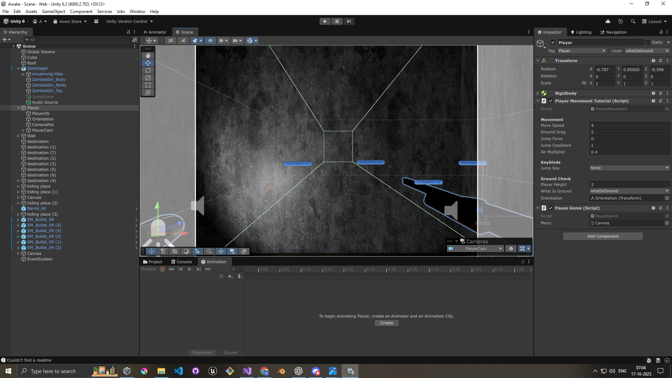672x378 pixels.
Task: Open the Layer whatIsGround dropdown
Action: coord(647,51)
